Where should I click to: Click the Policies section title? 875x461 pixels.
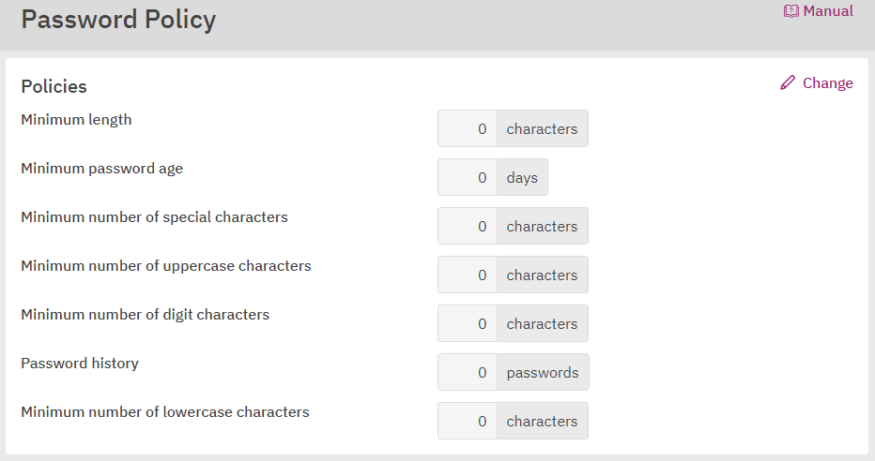point(54,86)
